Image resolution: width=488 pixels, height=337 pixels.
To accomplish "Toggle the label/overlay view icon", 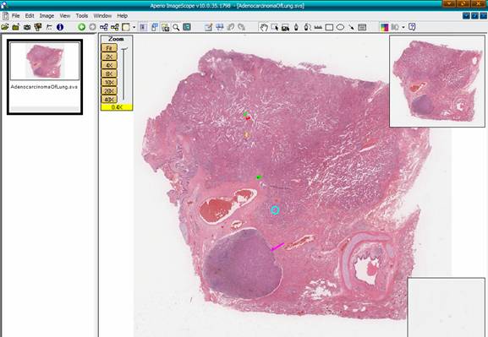I will pos(165,27).
